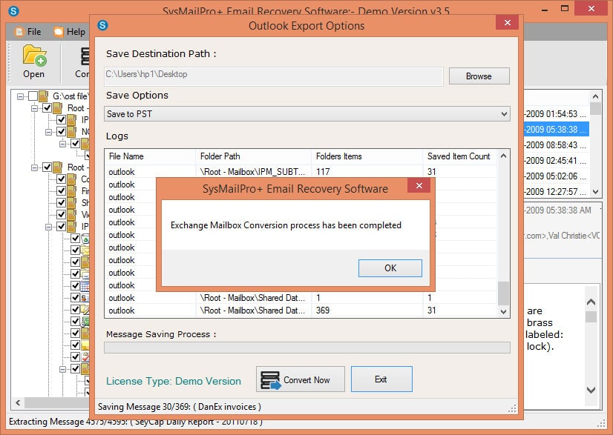Collapse the Root node above the Co folder
This screenshot has width=613, height=435.
coord(34,167)
